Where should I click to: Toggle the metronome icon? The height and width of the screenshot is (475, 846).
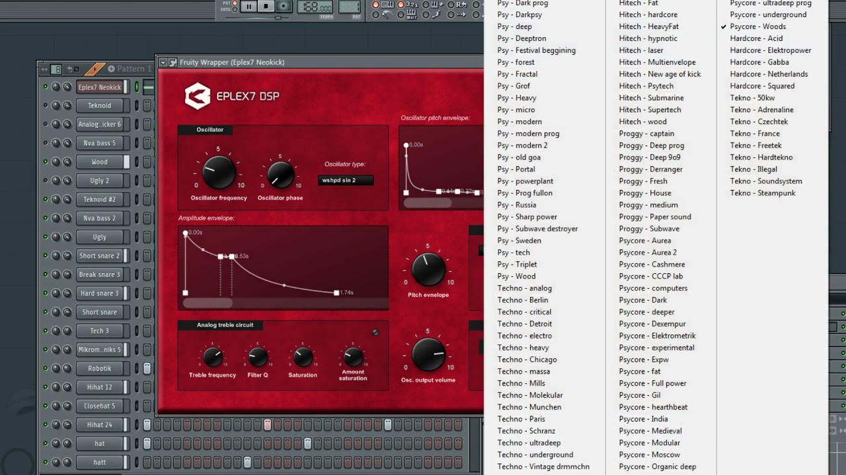[387, 15]
